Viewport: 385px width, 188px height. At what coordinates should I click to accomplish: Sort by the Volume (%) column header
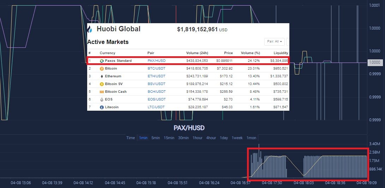pos(250,53)
